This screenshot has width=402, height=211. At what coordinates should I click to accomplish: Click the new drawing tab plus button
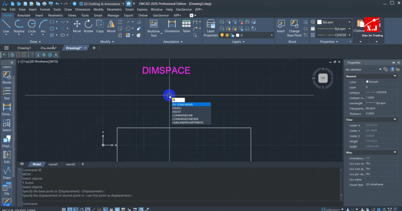click(94, 48)
